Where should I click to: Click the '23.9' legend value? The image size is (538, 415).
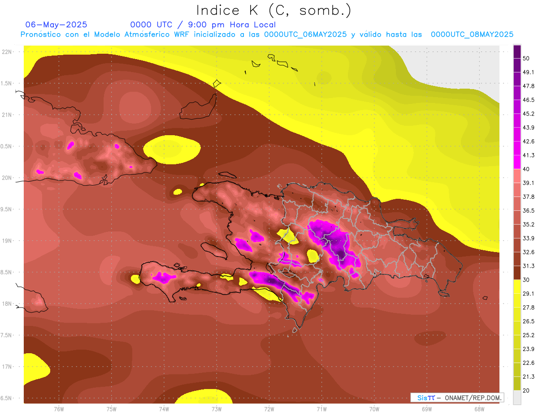529,349
